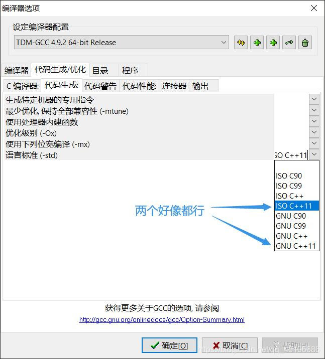325x359 pixels.
Task: Open the TDM-GCC 4.9.2 compiler set dropdown
Action: click(x=122, y=42)
